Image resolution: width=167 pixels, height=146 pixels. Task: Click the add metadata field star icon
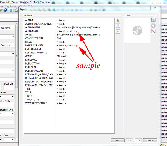click(x=118, y=20)
